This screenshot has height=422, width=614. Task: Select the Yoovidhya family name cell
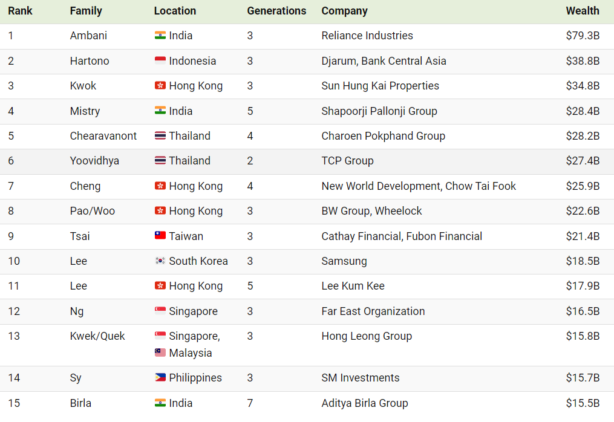click(x=94, y=161)
